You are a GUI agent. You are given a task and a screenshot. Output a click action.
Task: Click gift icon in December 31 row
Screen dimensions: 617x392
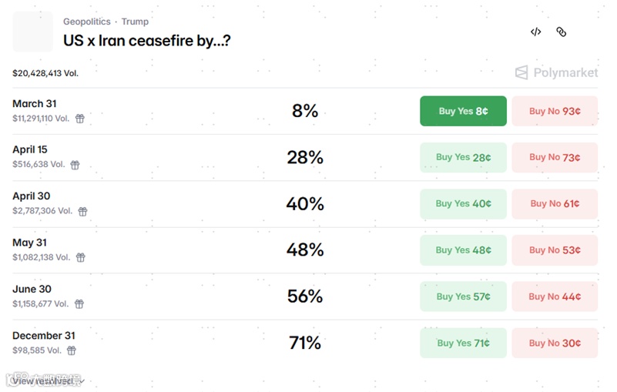tap(72, 350)
